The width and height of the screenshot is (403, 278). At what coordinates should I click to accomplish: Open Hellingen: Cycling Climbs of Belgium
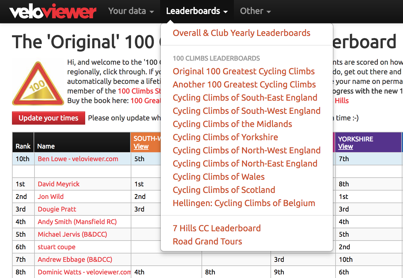tap(244, 203)
